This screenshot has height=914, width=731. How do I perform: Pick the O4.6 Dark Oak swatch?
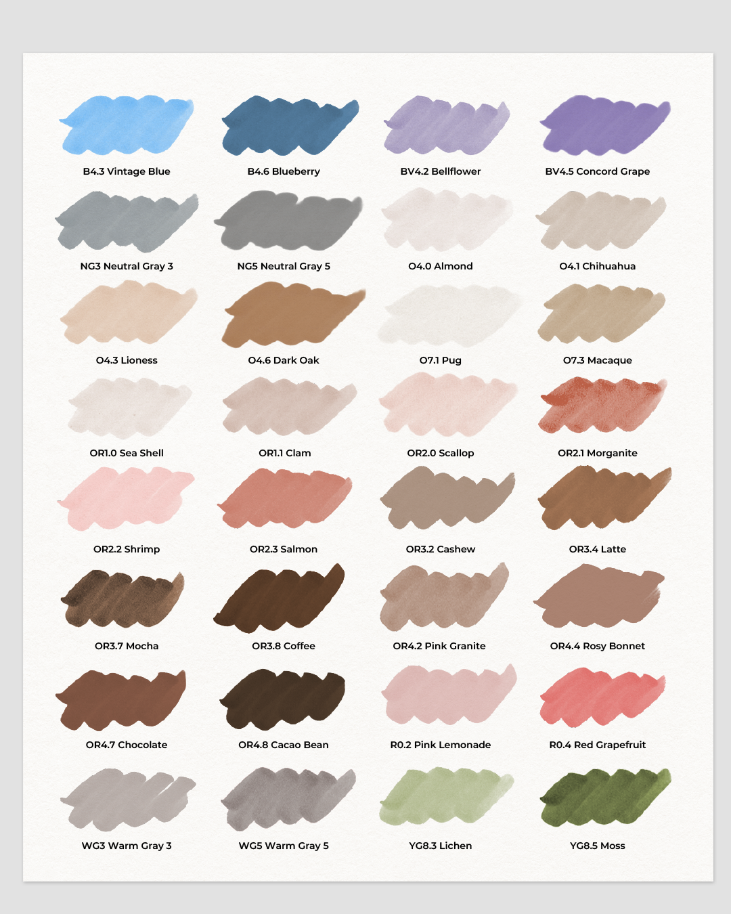[x=293, y=315]
